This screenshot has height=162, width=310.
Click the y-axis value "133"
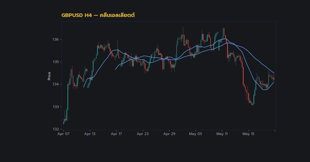tap(56, 107)
